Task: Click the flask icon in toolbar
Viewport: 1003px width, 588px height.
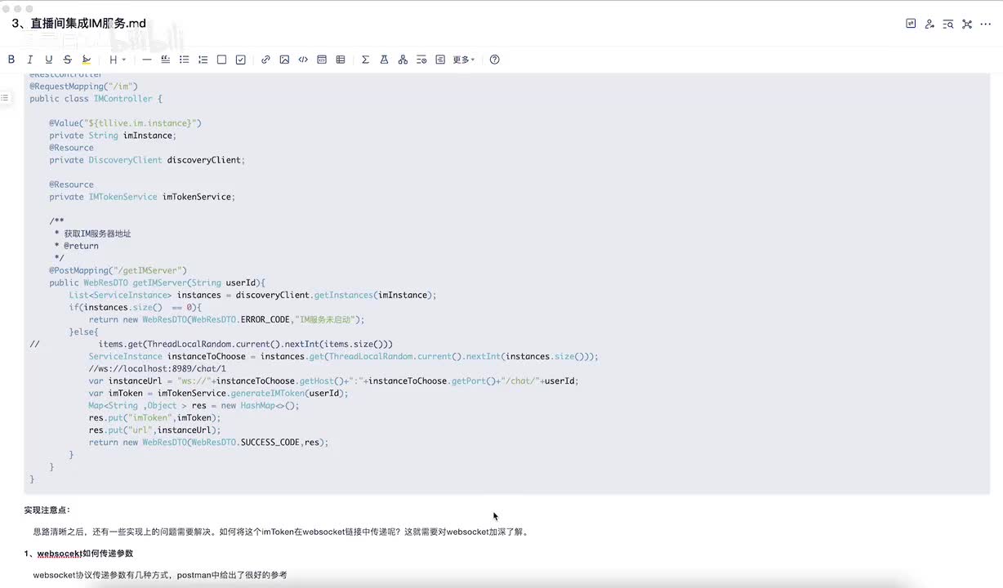Action: [384, 60]
